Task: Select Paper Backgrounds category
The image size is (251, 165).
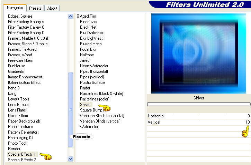Action: coord(24,121)
